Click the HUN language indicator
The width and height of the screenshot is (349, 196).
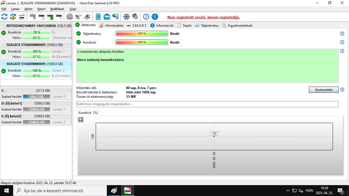tap(309, 191)
